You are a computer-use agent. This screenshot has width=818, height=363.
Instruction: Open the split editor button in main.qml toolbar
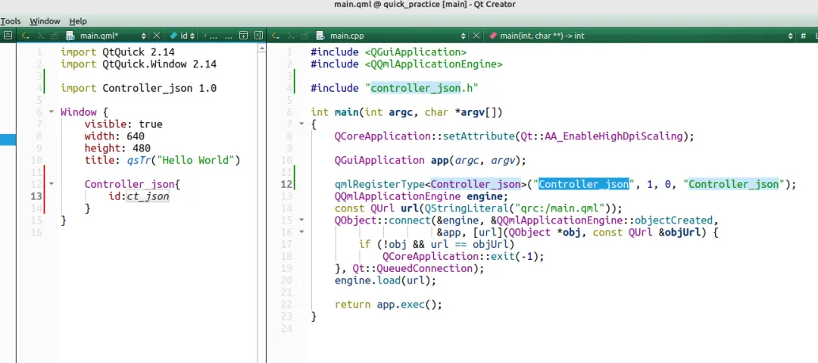coord(243,36)
